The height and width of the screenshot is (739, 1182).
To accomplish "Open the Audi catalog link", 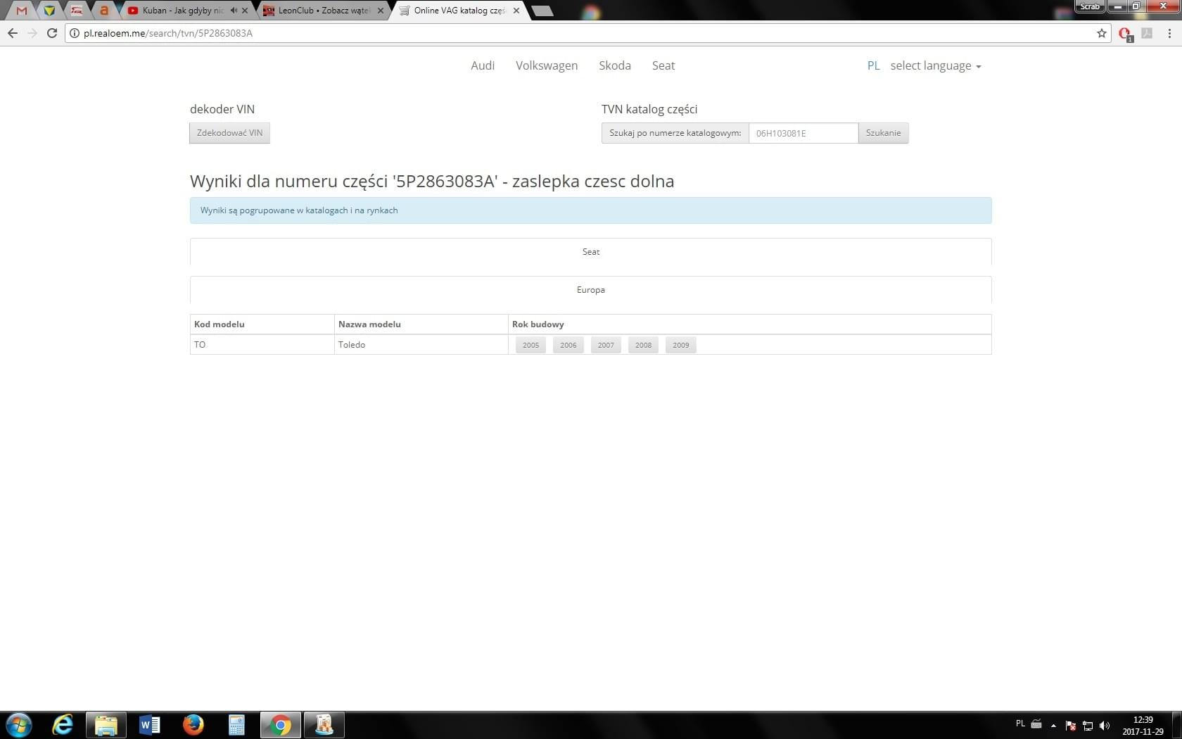I will [483, 65].
